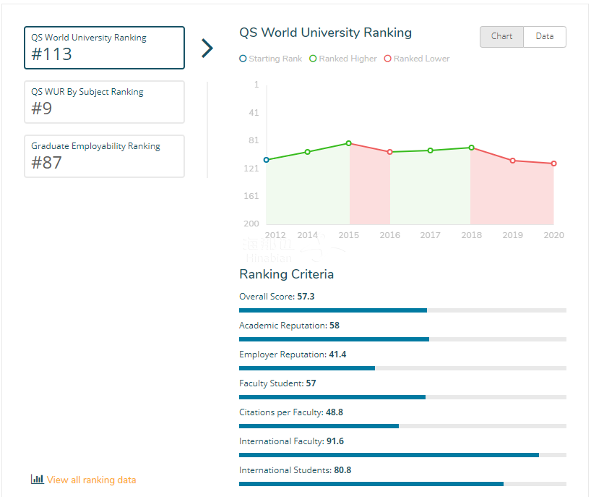Click the 2015 x-axis year label
This screenshot has width=591, height=497.
point(349,235)
